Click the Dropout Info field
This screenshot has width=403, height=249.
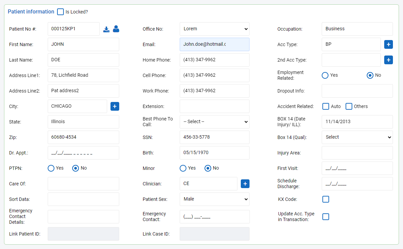point(357,91)
